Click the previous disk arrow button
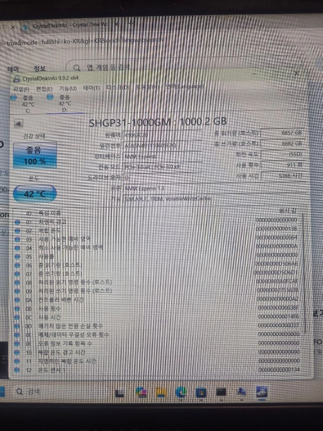This screenshot has height=431, width=323. click(19, 124)
